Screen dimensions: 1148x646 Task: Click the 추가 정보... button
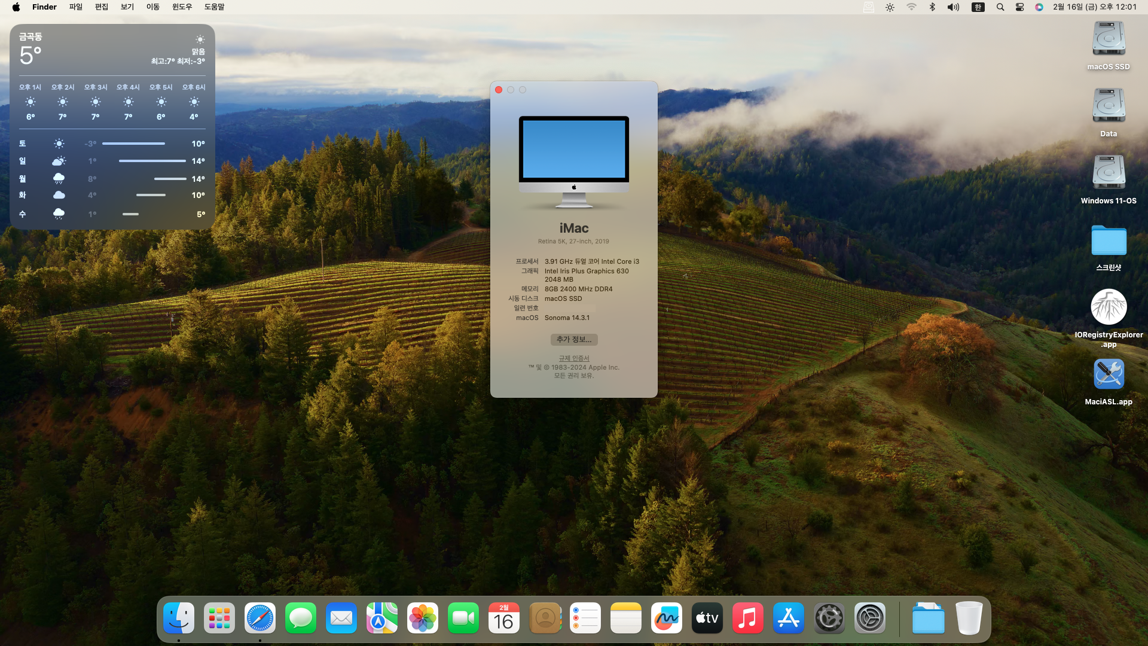click(x=574, y=339)
